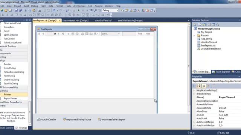Click the Save All icon
The width and height of the screenshot is (241, 135).
(20, 10)
